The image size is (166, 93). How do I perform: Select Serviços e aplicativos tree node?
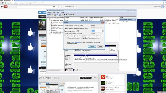click(56, 34)
